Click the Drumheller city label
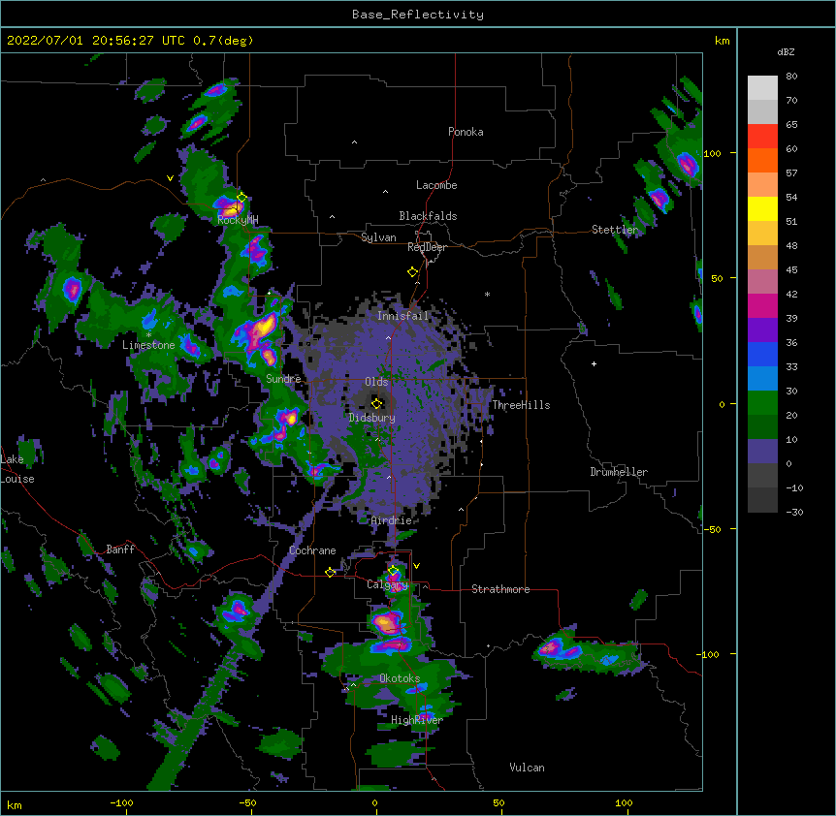The image size is (836, 816). click(x=619, y=472)
